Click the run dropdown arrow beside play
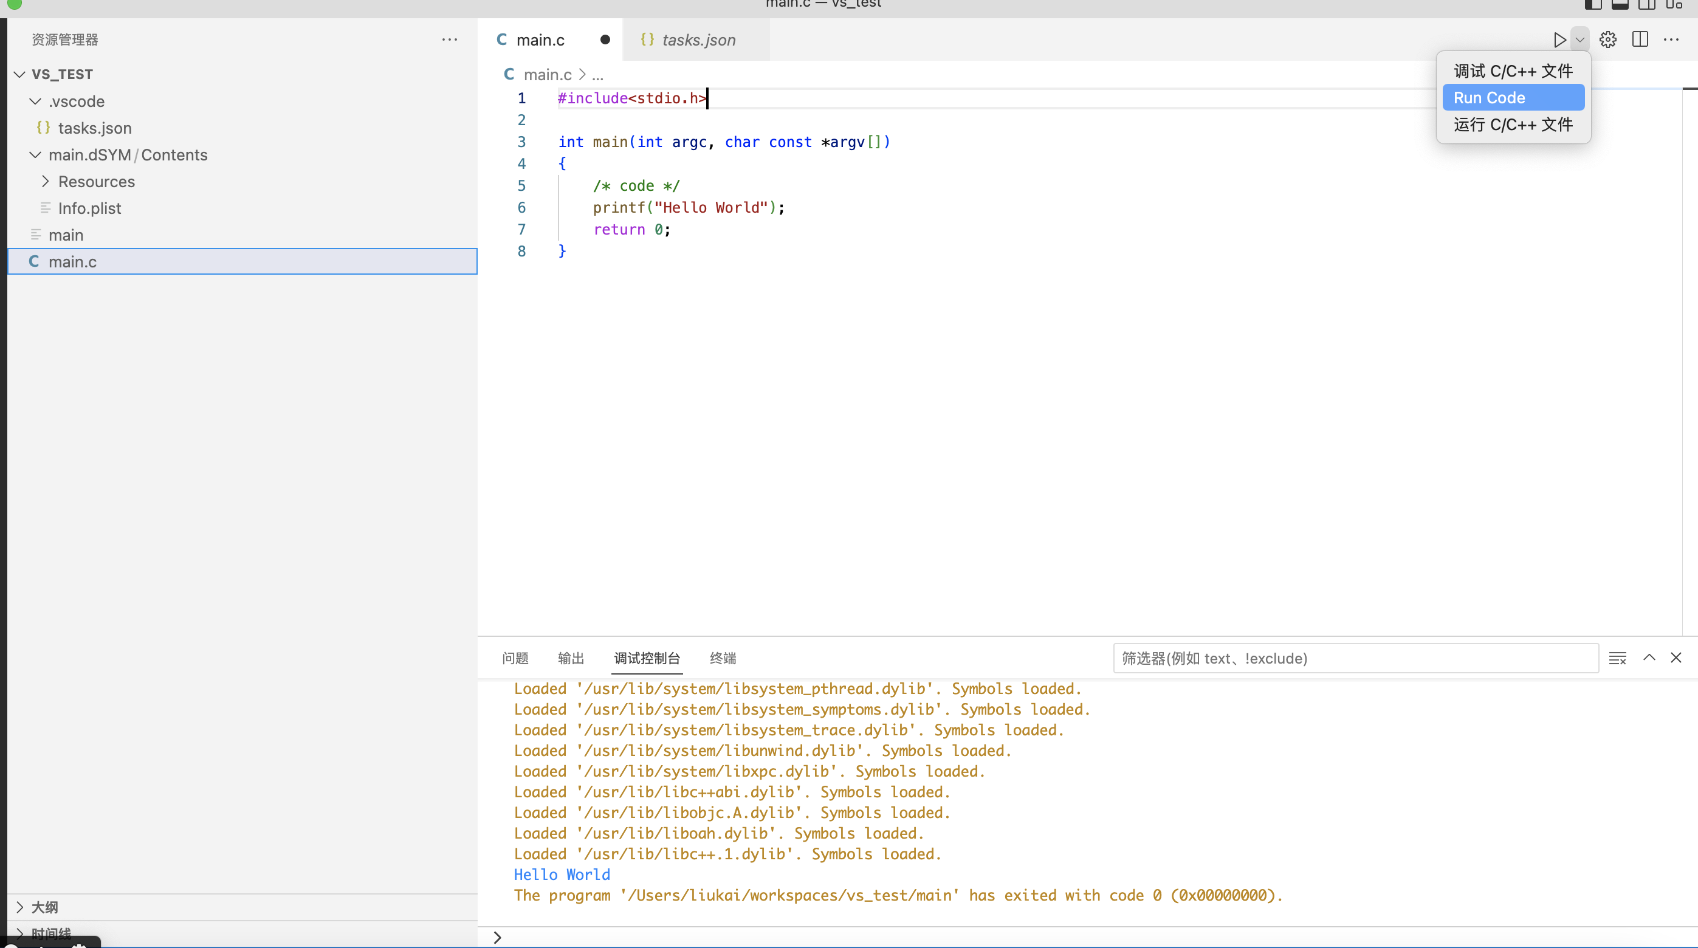This screenshot has width=1698, height=948. pos(1580,39)
